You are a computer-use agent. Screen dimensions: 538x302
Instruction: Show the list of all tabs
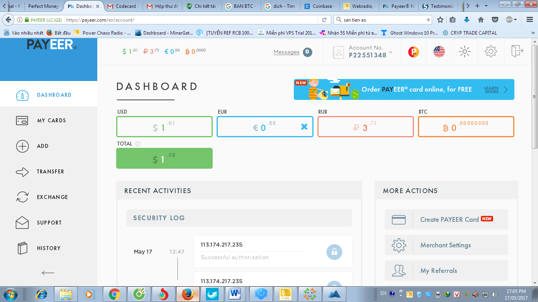[486, 6]
